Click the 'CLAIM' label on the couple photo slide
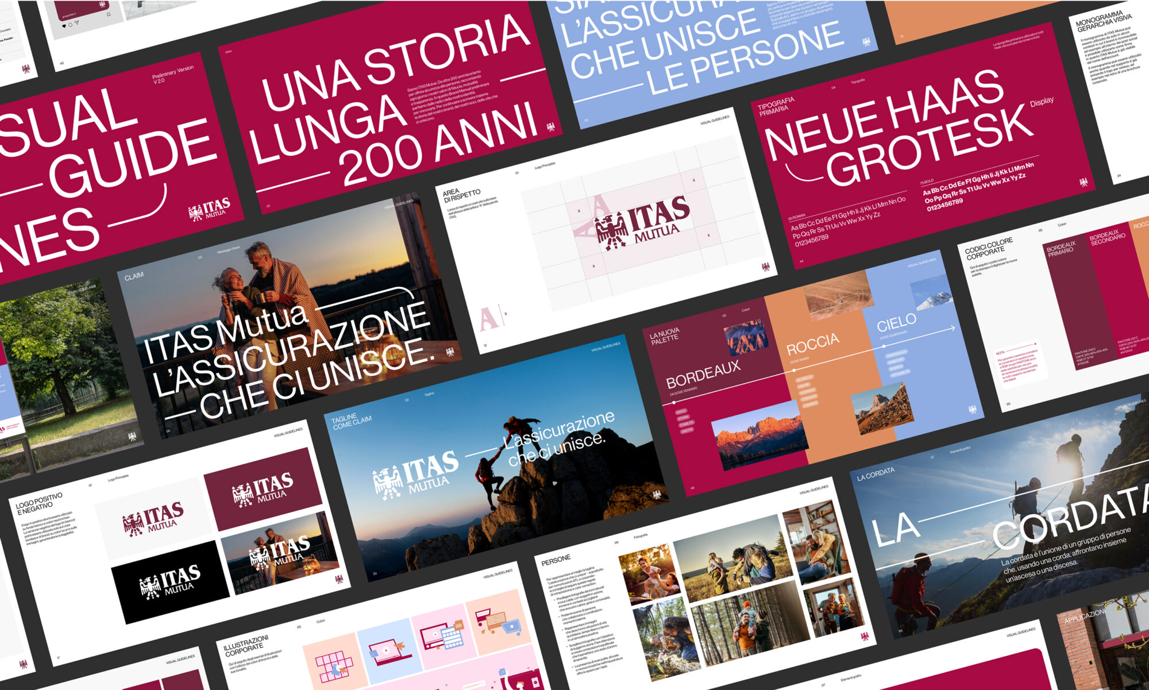The height and width of the screenshot is (690, 1149). click(x=134, y=276)
